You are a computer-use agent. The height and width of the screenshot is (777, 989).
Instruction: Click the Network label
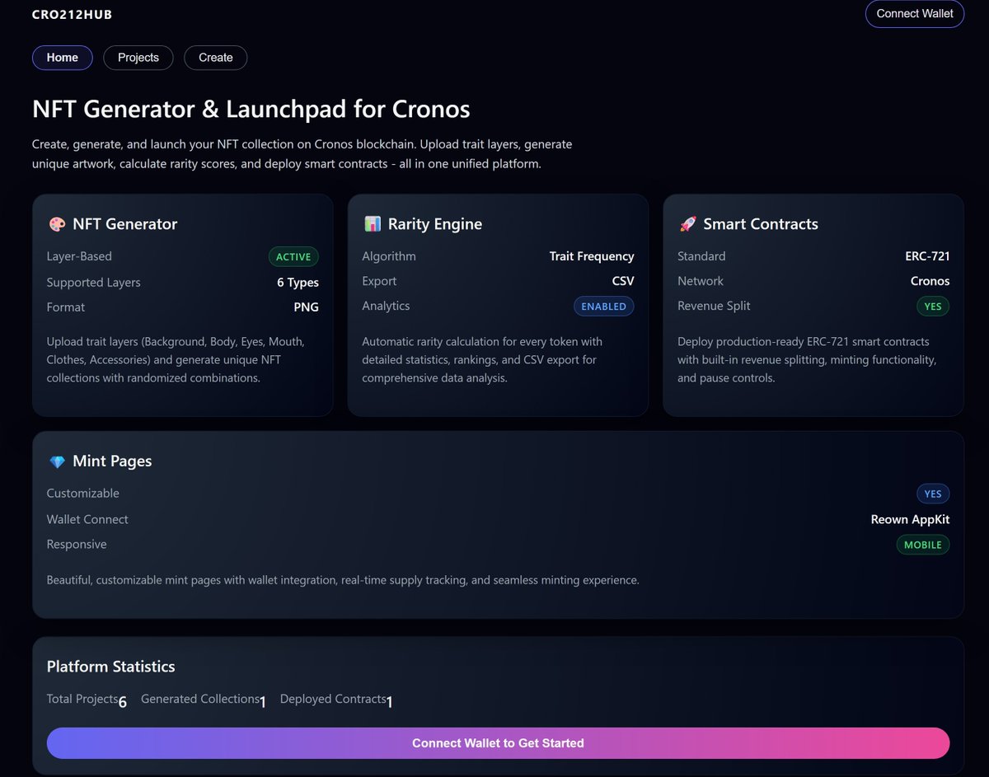tap(701, 281)
